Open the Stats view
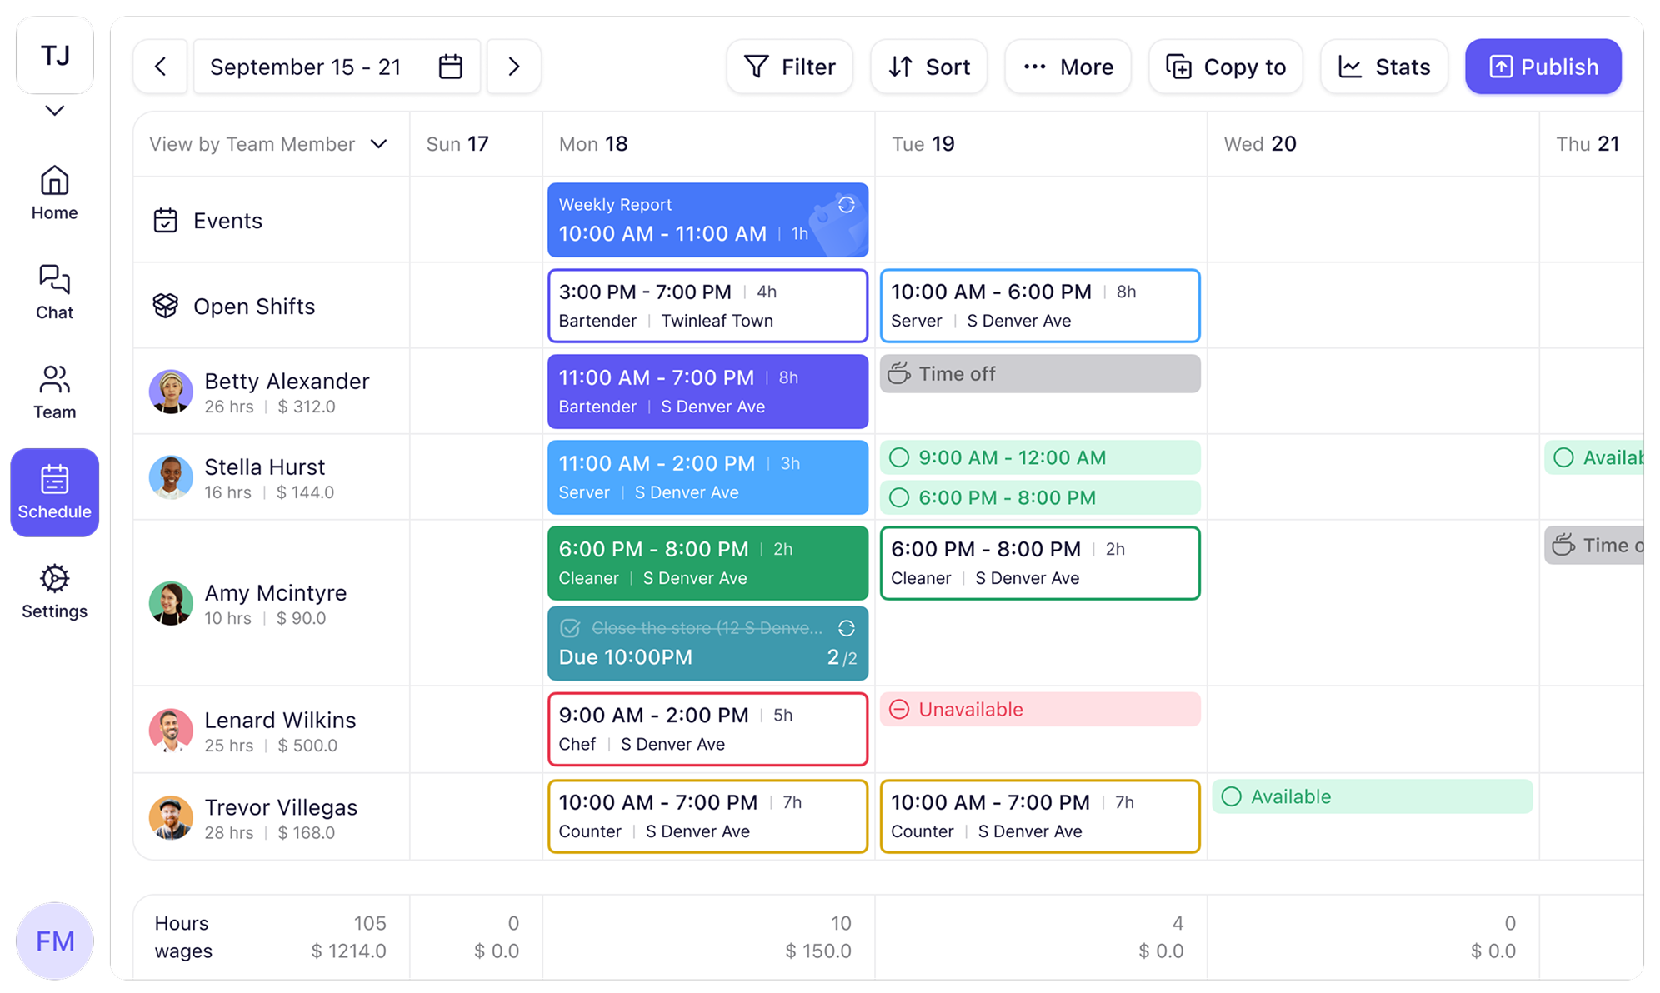1660x993 pixels. click(1383, 67)
